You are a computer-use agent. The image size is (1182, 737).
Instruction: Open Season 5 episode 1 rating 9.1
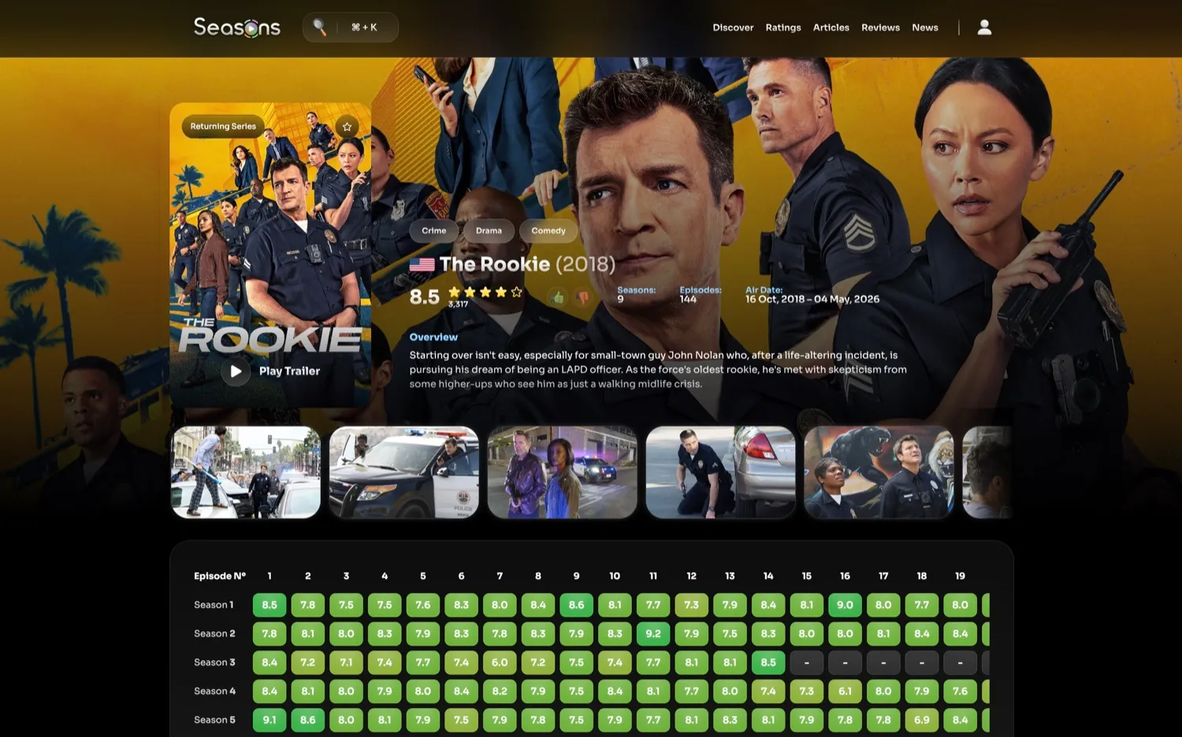269,720
